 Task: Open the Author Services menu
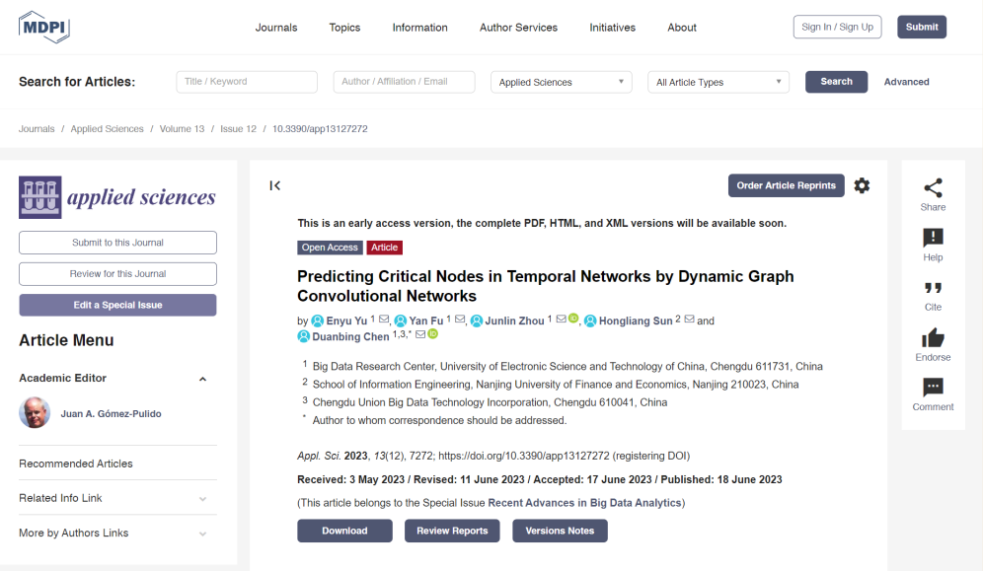[x=518, y=28]
